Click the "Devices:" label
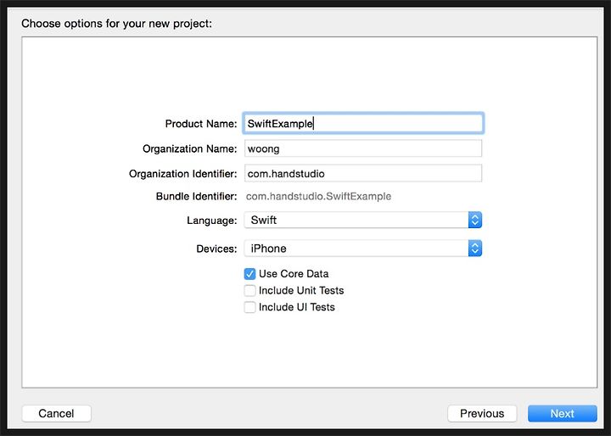The height and width of the screenshot is (436, 611). click(x=216, y=249)
